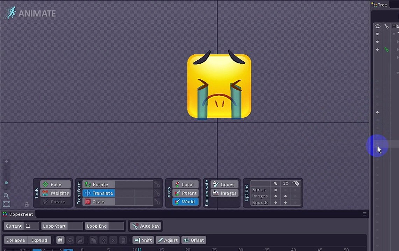The image size is (399, 251).
Task: Click the icon right of refresh arrows
Action: click(80, 240)
